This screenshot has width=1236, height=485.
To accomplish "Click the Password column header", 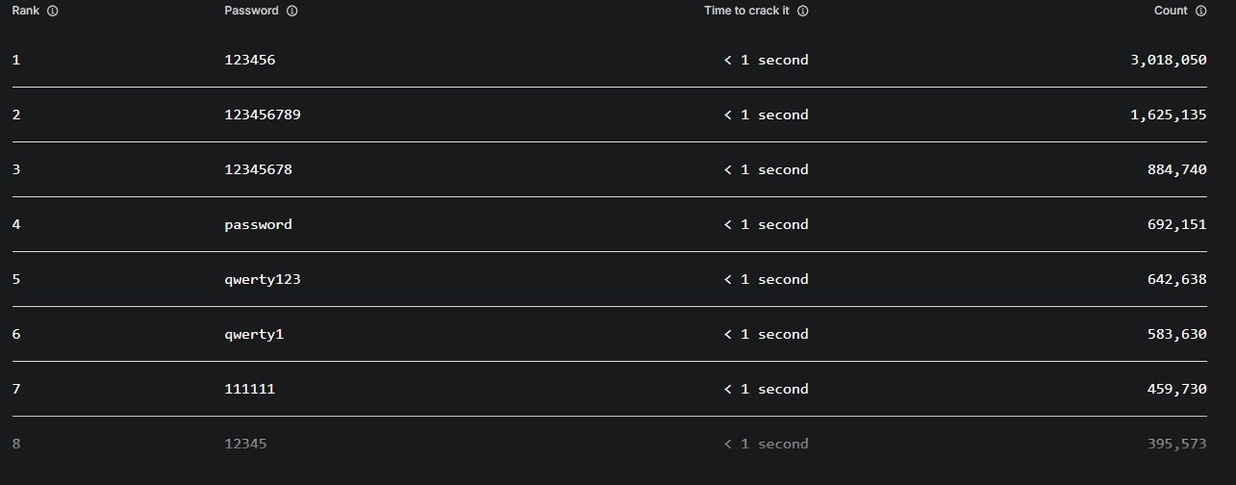I will coord(251,12).
